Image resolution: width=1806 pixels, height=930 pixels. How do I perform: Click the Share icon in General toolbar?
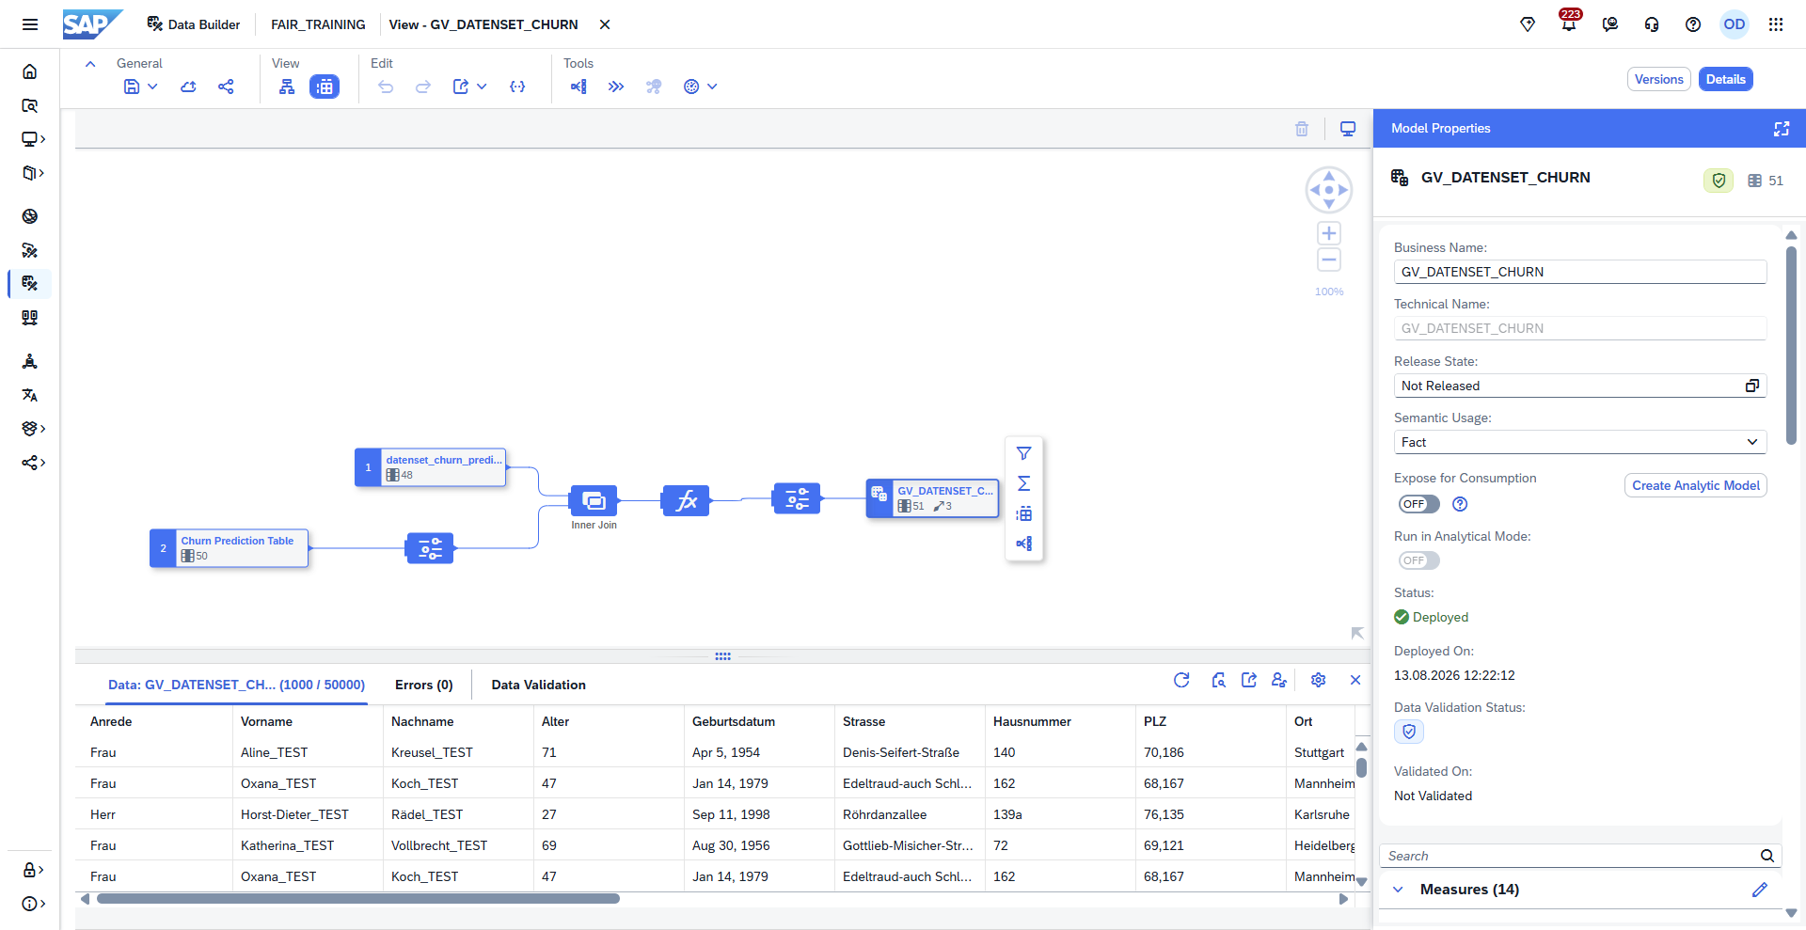coord(226,87)
